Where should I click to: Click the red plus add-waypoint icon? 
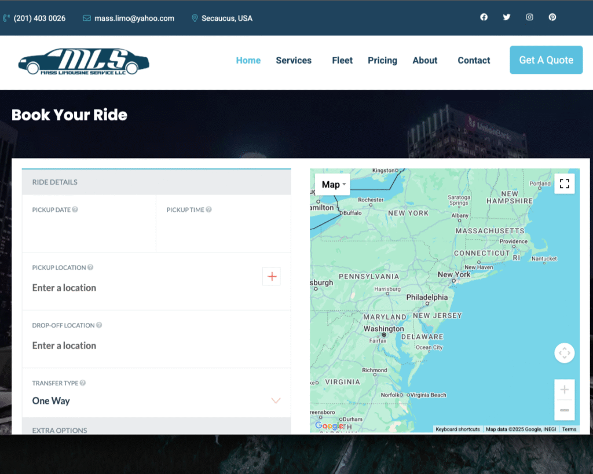pos(272,277)
